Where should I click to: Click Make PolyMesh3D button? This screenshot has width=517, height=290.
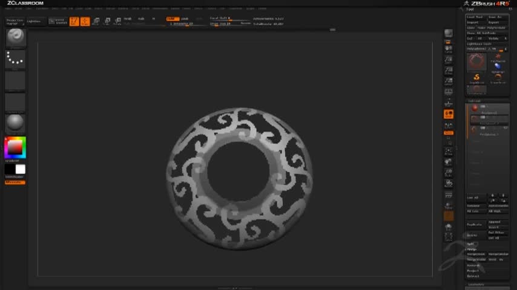click(x=492, y=28)
